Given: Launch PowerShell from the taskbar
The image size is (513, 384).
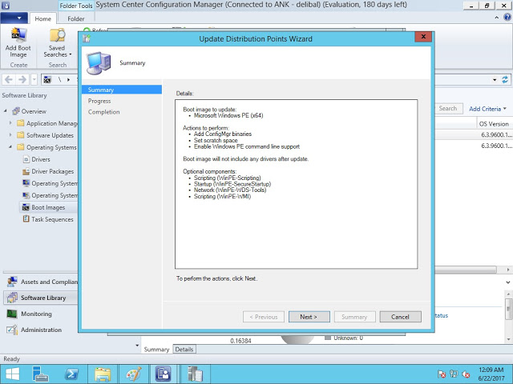Looking at the screenshot, I should pyautogui.click(x=71, y=373).
